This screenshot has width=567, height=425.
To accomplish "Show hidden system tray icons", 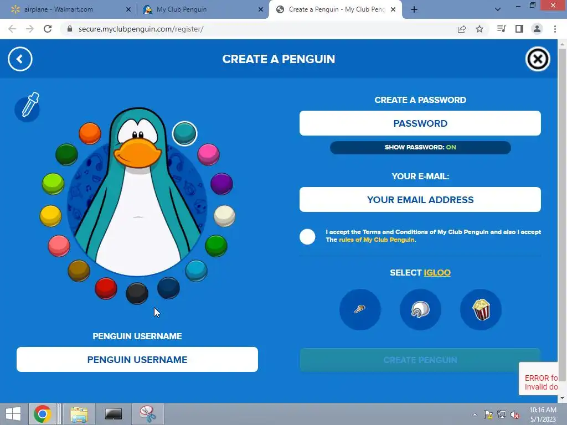I will (475, 415).
